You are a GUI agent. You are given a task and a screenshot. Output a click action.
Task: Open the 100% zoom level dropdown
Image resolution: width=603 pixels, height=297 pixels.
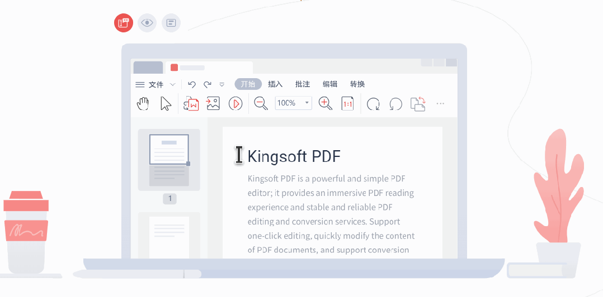[294, 103]
